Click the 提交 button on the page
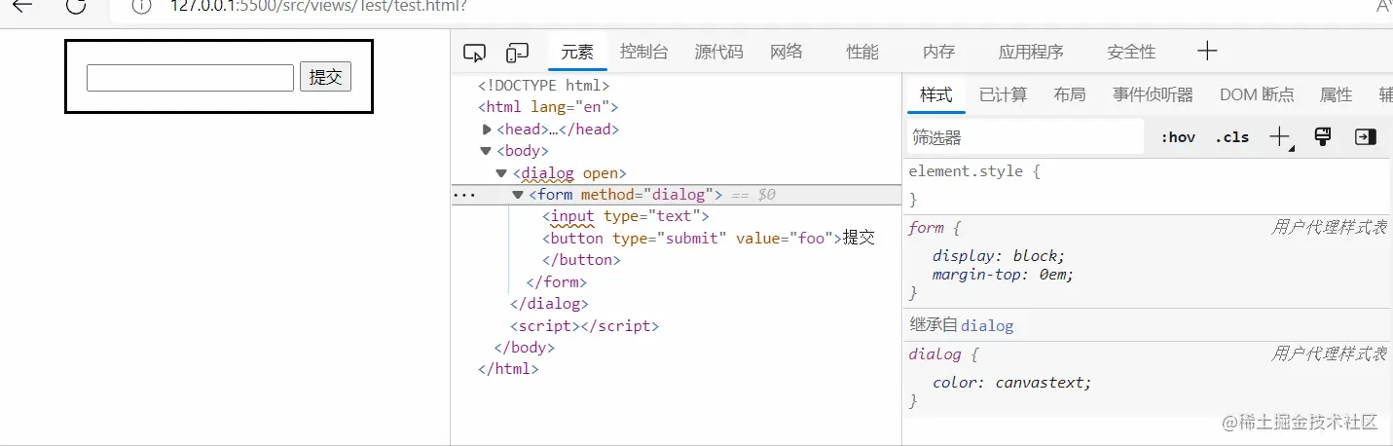Screen dimensions: 1393x446 click(x=325, y=78)
